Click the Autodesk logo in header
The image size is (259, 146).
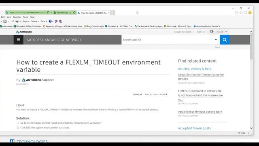[24, 32]
